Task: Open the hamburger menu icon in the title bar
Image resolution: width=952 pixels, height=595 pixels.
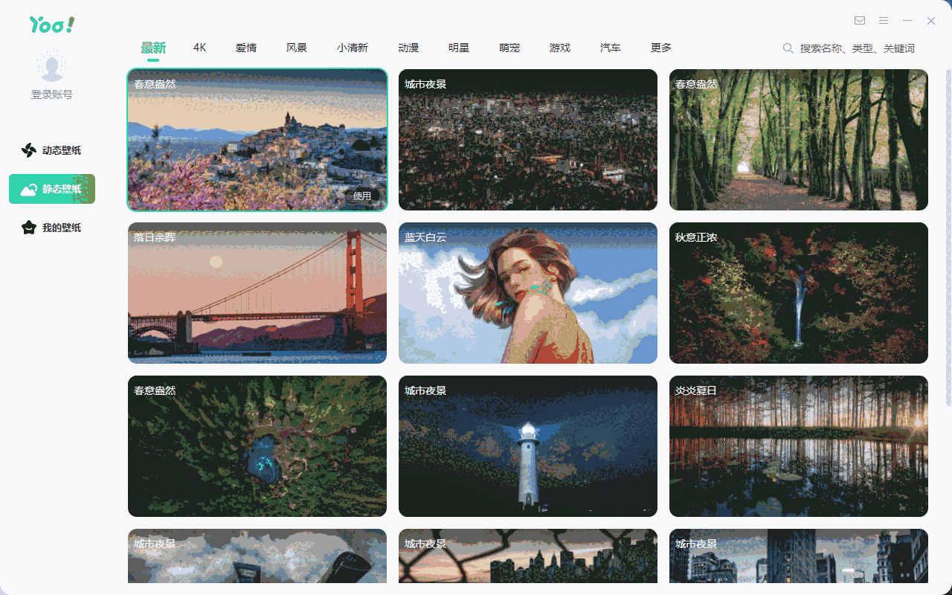Action: click(884, 21)
